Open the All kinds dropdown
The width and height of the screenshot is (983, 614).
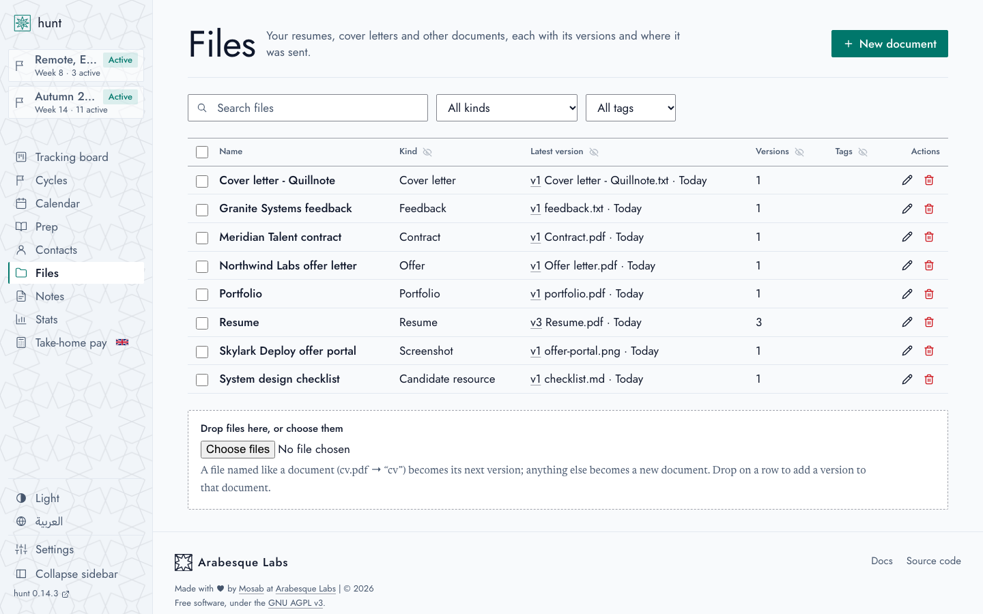coord(507,108)
